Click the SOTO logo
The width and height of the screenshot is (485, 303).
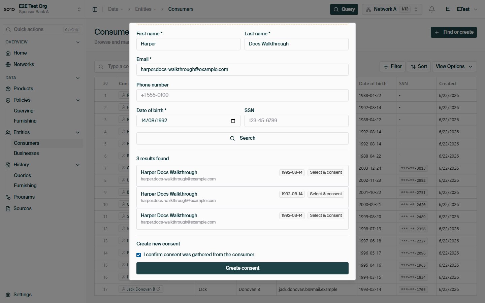click(x=9, y=9)
